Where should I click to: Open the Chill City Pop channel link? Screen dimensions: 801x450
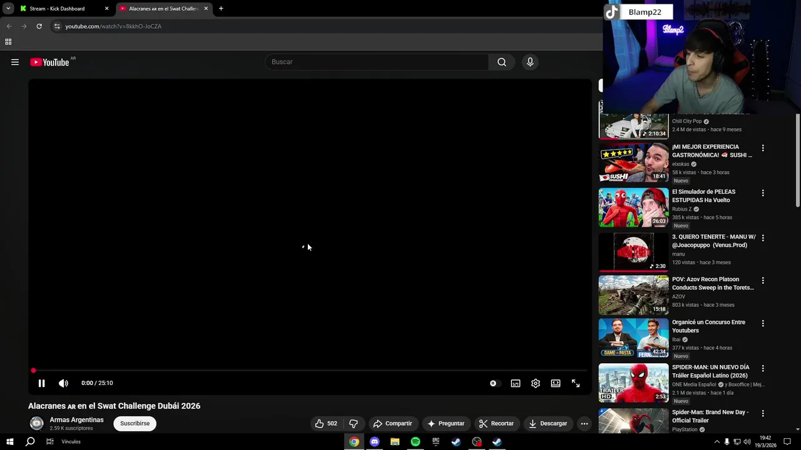(686, 121)
